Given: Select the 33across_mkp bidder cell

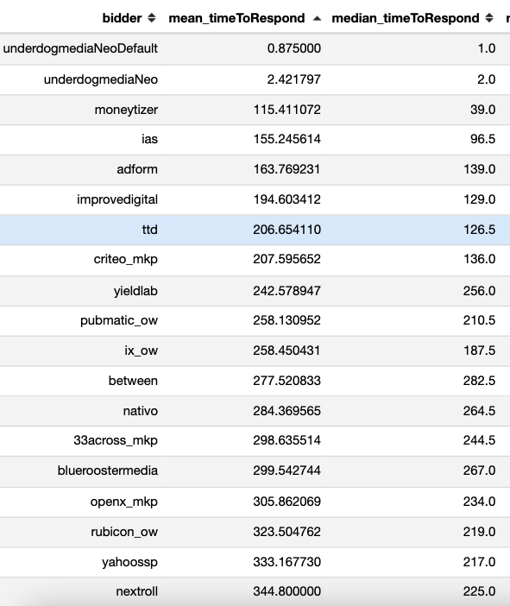Looking at the screenshot, I should pos(116,440).
